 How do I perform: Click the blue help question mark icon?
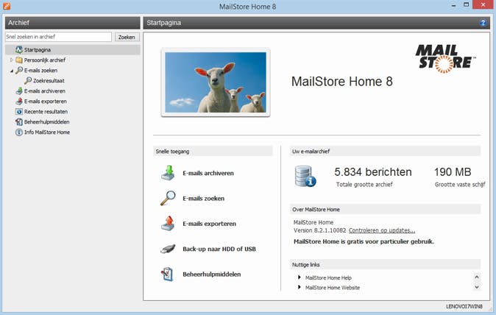pyautogui.click(x=483, y=23)
